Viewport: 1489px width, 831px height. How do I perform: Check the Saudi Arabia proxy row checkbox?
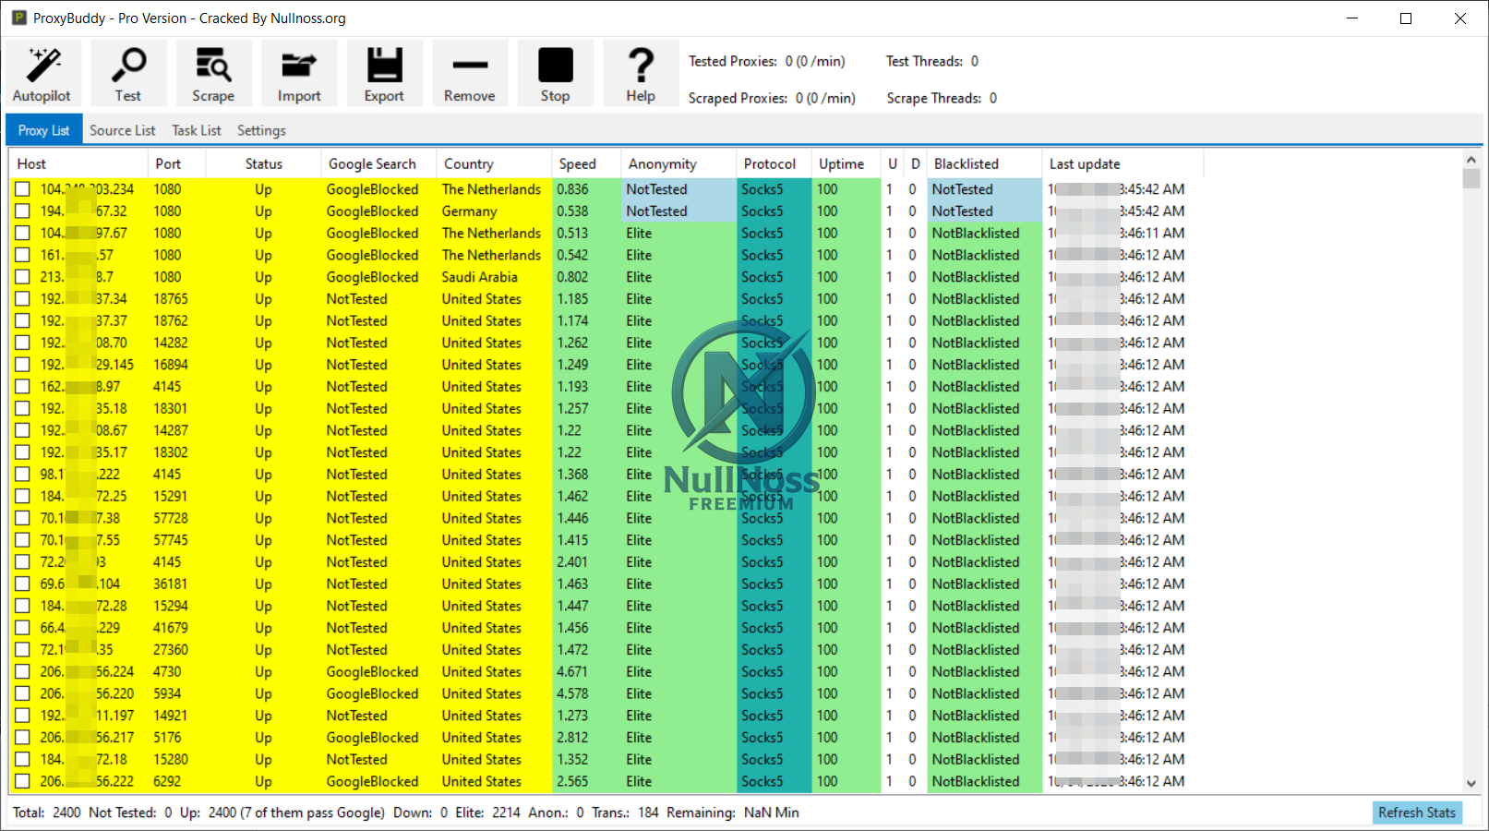click(22, 277)
